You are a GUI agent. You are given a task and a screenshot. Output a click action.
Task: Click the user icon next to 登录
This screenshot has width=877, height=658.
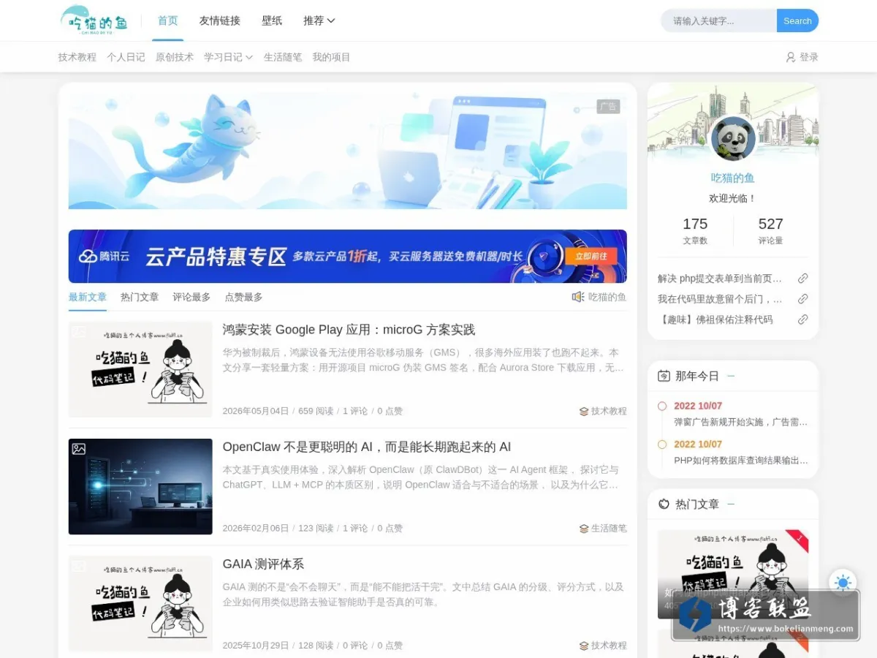[x=790, y=57]
